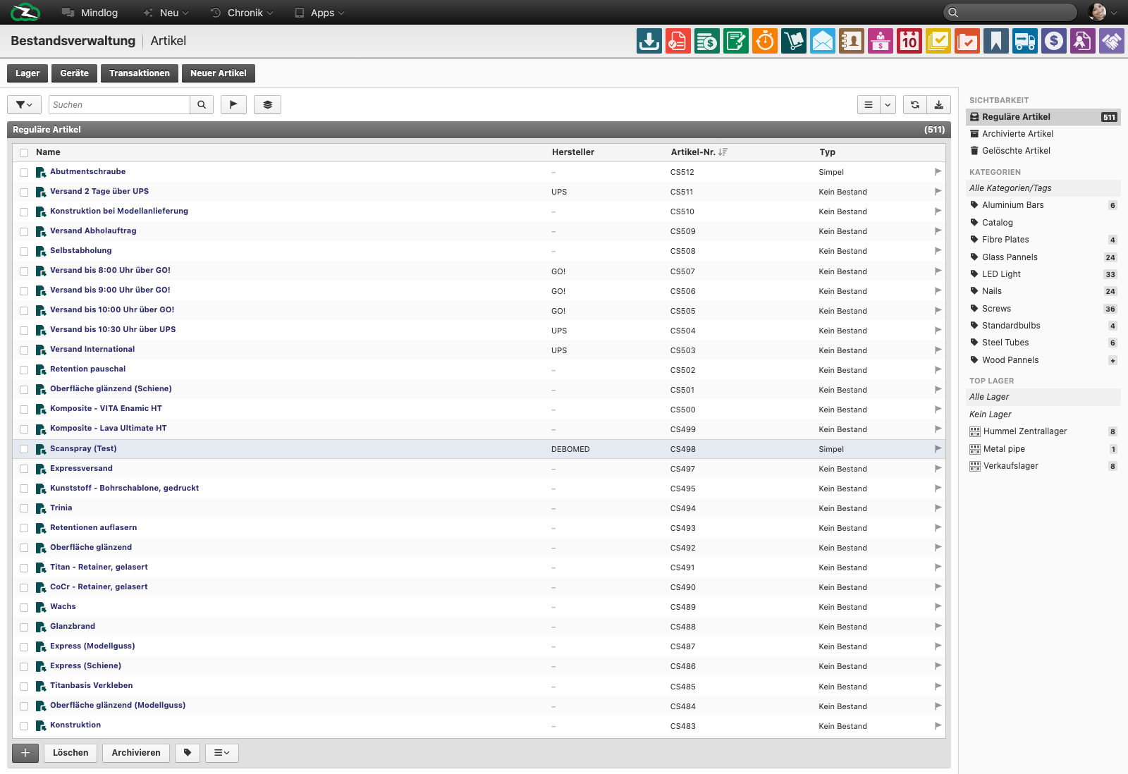Open the blue download tray app icon
The height and width of the screenshot is (774, 1128).
pos(649,41)
